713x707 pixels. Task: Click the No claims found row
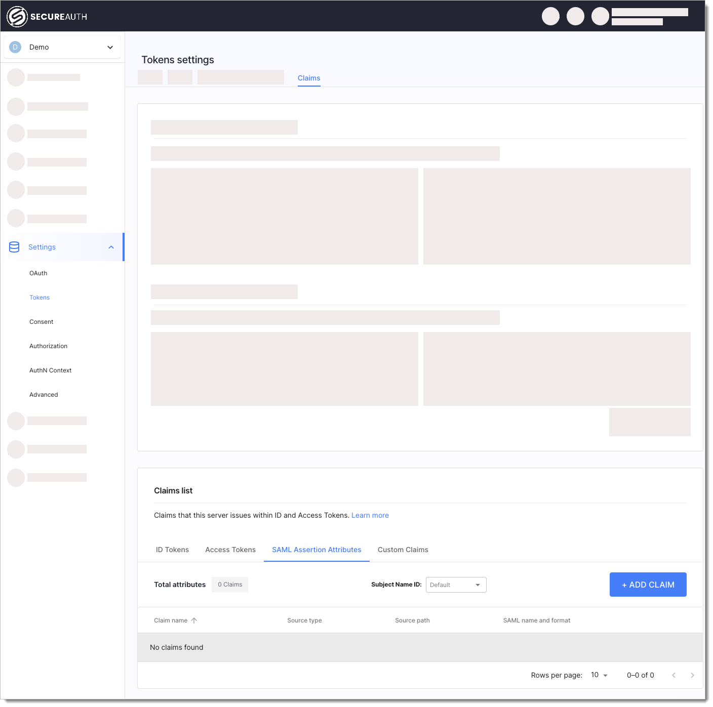tap(420, 647)
